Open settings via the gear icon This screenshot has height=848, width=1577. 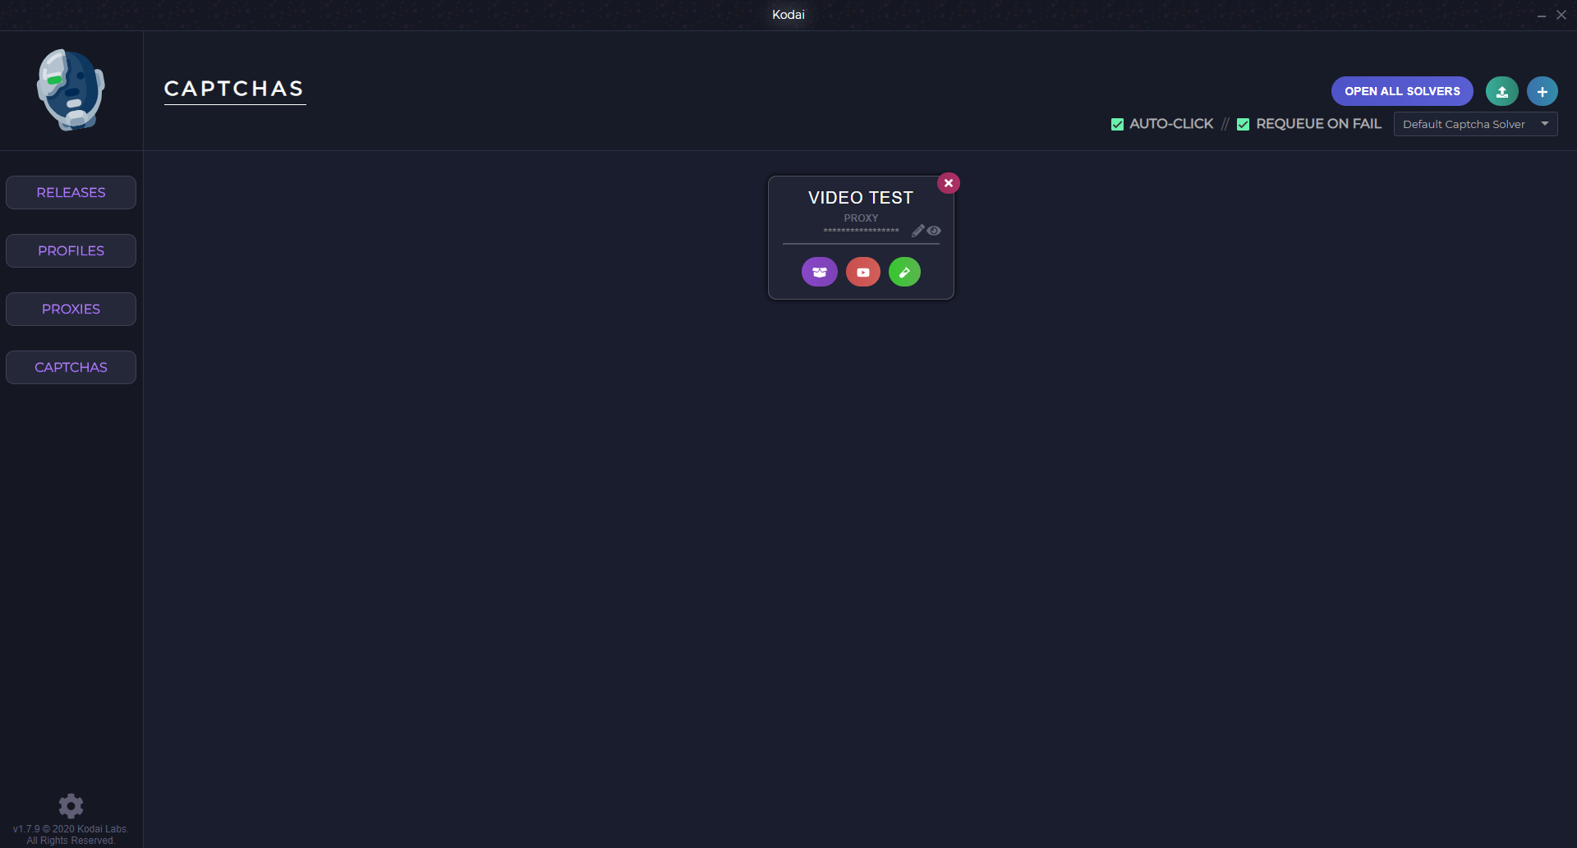tap(71, 805)
